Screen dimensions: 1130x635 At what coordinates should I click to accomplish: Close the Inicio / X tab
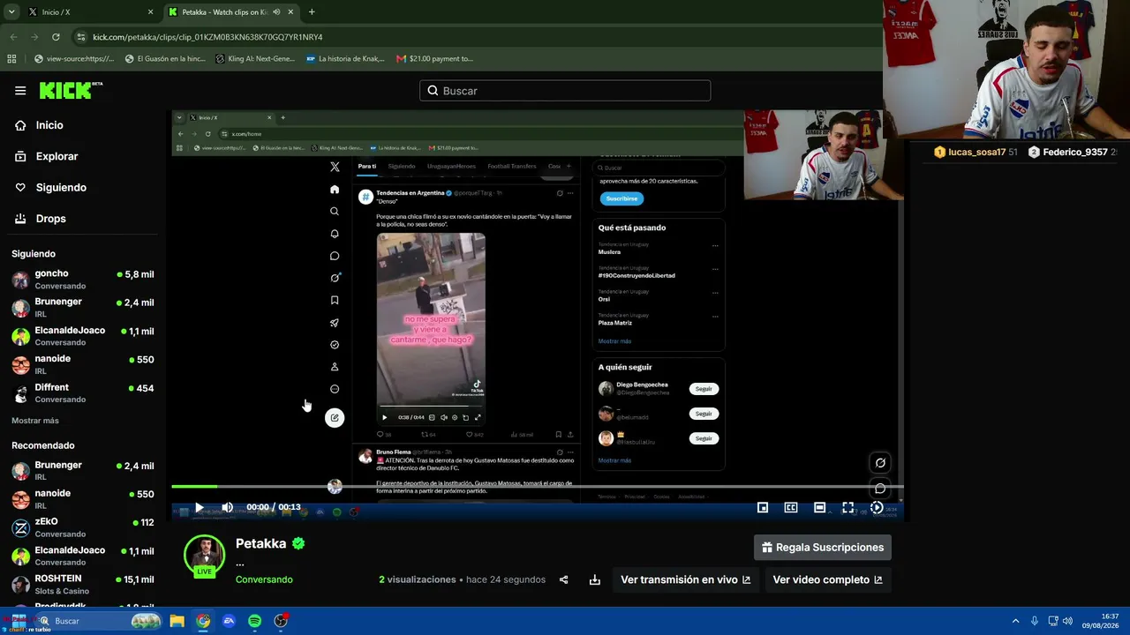coord(150,12)
